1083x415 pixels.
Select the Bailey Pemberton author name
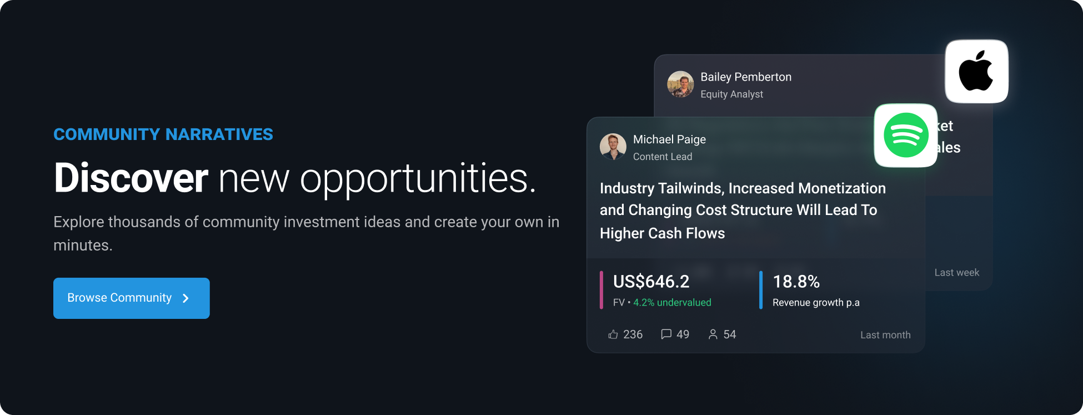point(746,77)
